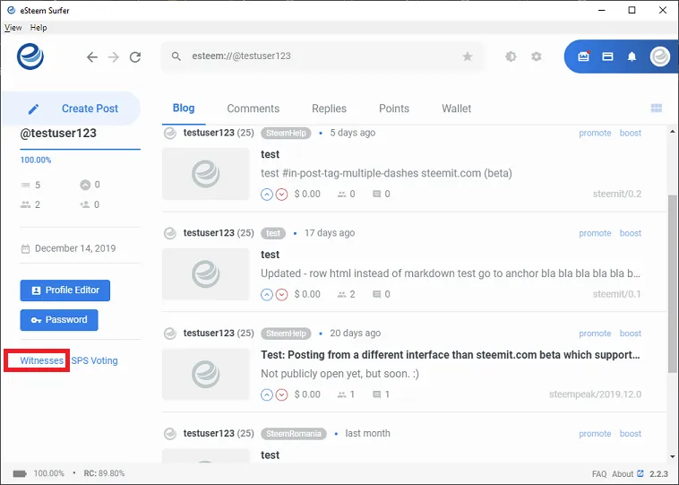Reload the page with refresh icon
The width and height of the screenshot is (679, 485).
[x=135, y=57]
